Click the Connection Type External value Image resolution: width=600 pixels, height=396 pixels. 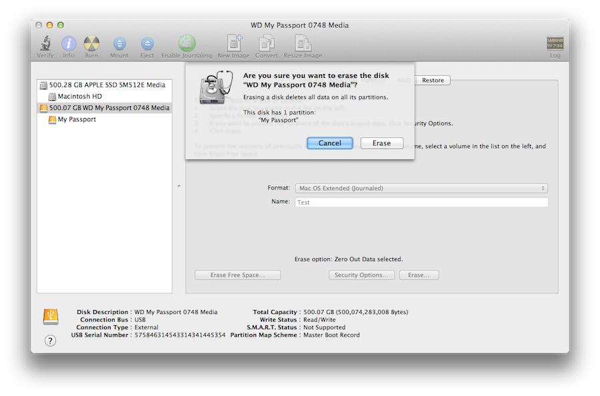click(x=146, y=327)
